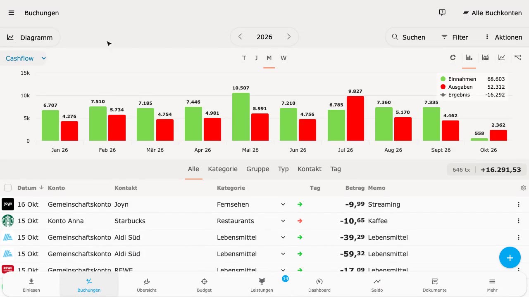Open the help chat icon

442,13
